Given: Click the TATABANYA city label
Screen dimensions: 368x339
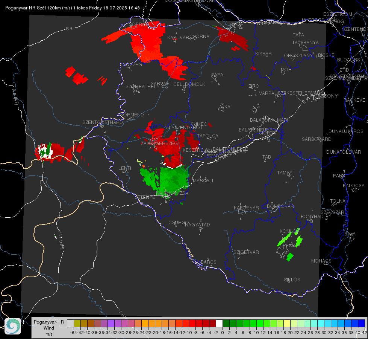Looking at the screenshot, I should 305,42.
